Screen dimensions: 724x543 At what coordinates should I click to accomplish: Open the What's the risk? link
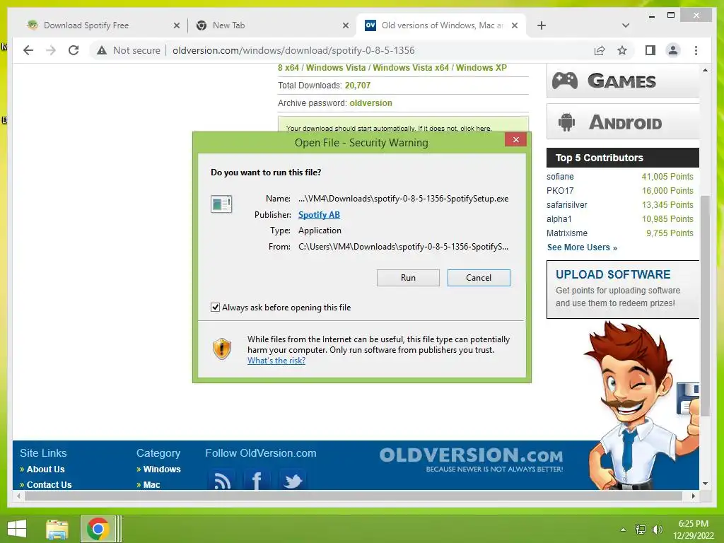click(x=276, y=361)
